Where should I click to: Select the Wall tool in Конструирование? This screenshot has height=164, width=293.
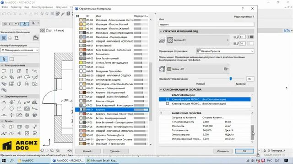pos(4,71)
